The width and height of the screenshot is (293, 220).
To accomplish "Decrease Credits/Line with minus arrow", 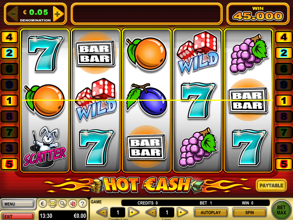I will pos(102,212).
